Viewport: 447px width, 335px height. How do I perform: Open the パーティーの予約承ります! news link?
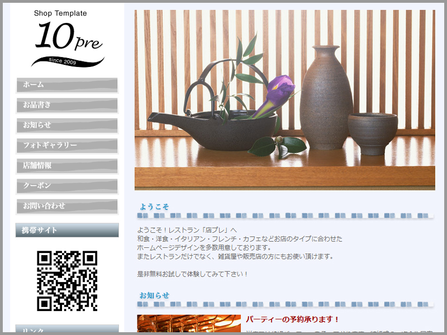(x=292, y=320)
